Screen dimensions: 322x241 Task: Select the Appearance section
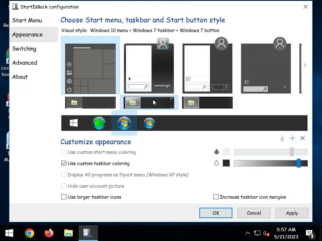[x=34, y=35]
